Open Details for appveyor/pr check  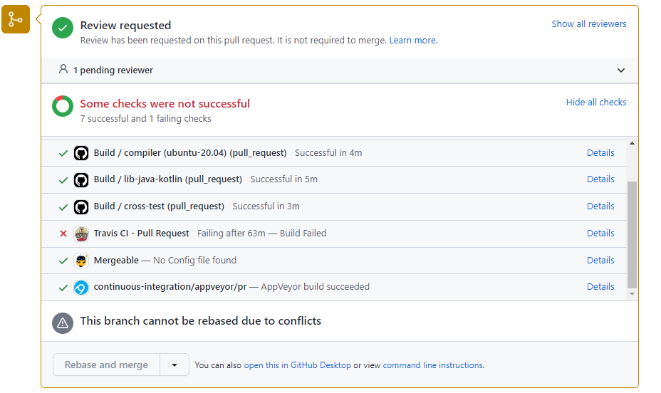(x=600, y=286)
